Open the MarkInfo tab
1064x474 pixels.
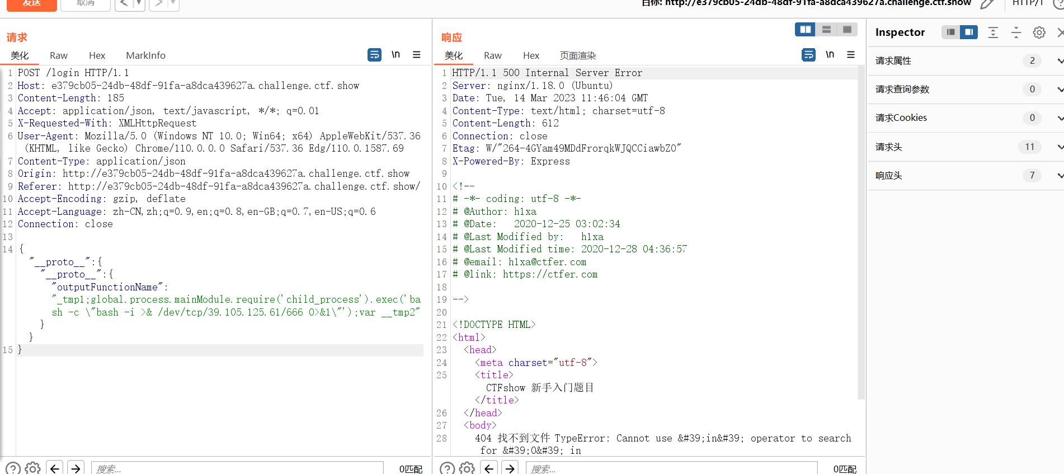[145, 55]
